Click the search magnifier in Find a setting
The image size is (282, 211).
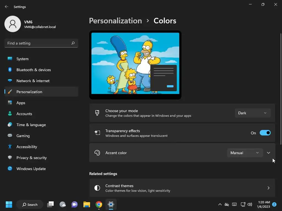click(73, 43)
